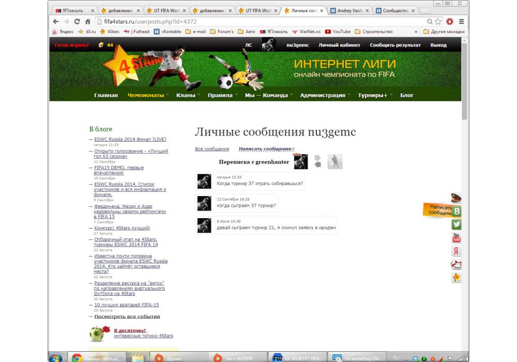517x362 pixels.
Task: Click the bookmark star in address bar
Action: tap(438, 22)
